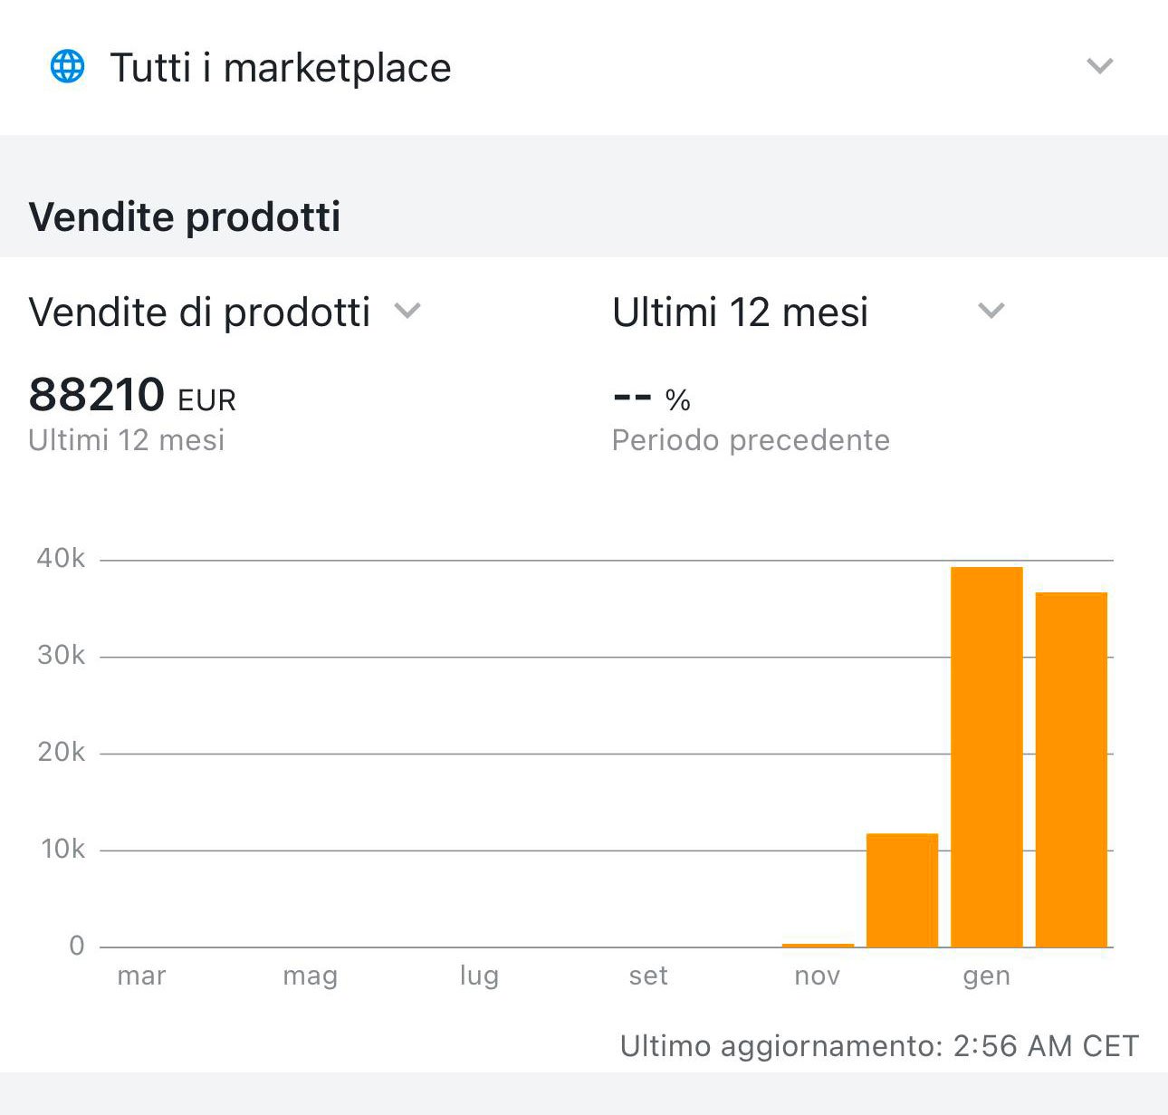Click the 88210 EUR sales total
Viewport: 1168px width, 1115px height.
(132, 396)
